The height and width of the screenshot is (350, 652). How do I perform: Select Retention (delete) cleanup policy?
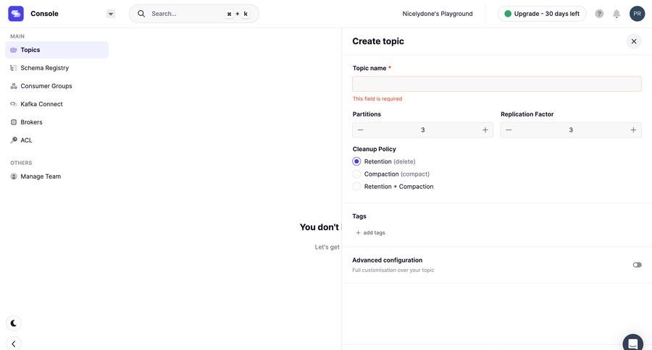[356, 161]
